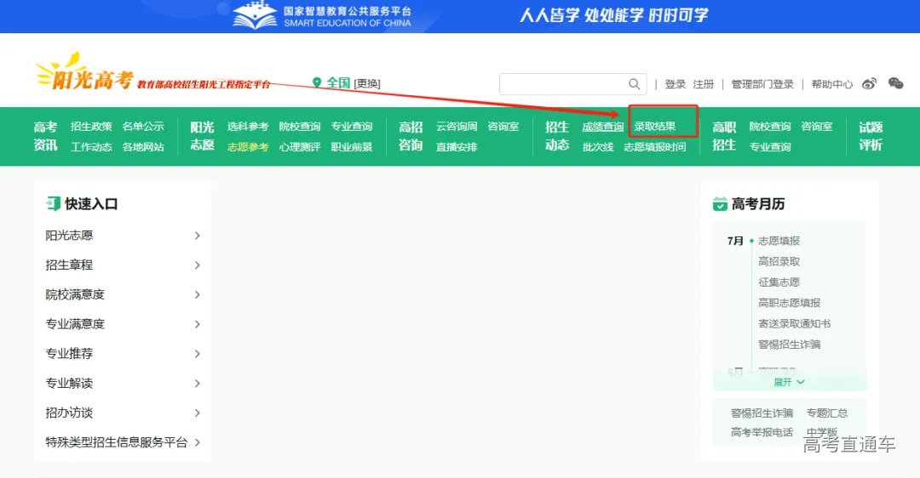Expand the 院校满意度 quick entry arrow
Screen dimensions: 920x478
coord(197,294)
